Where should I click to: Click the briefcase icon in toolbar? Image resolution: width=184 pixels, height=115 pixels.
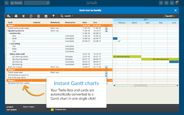pos(16,16)
